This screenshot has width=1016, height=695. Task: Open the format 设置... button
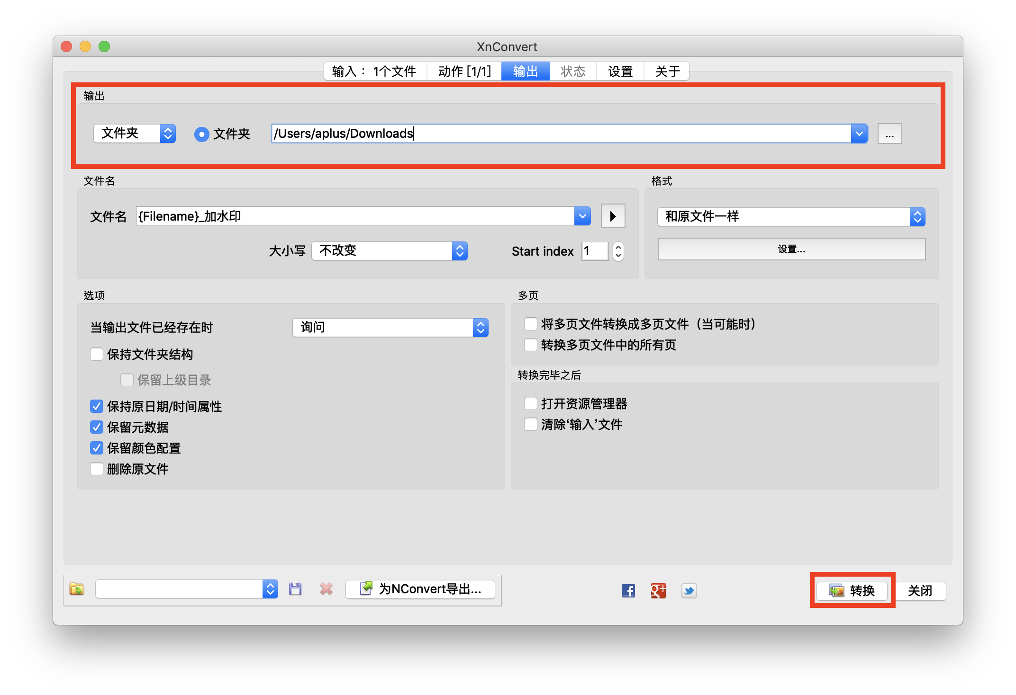pyautogui.click(x=791, y=249)
